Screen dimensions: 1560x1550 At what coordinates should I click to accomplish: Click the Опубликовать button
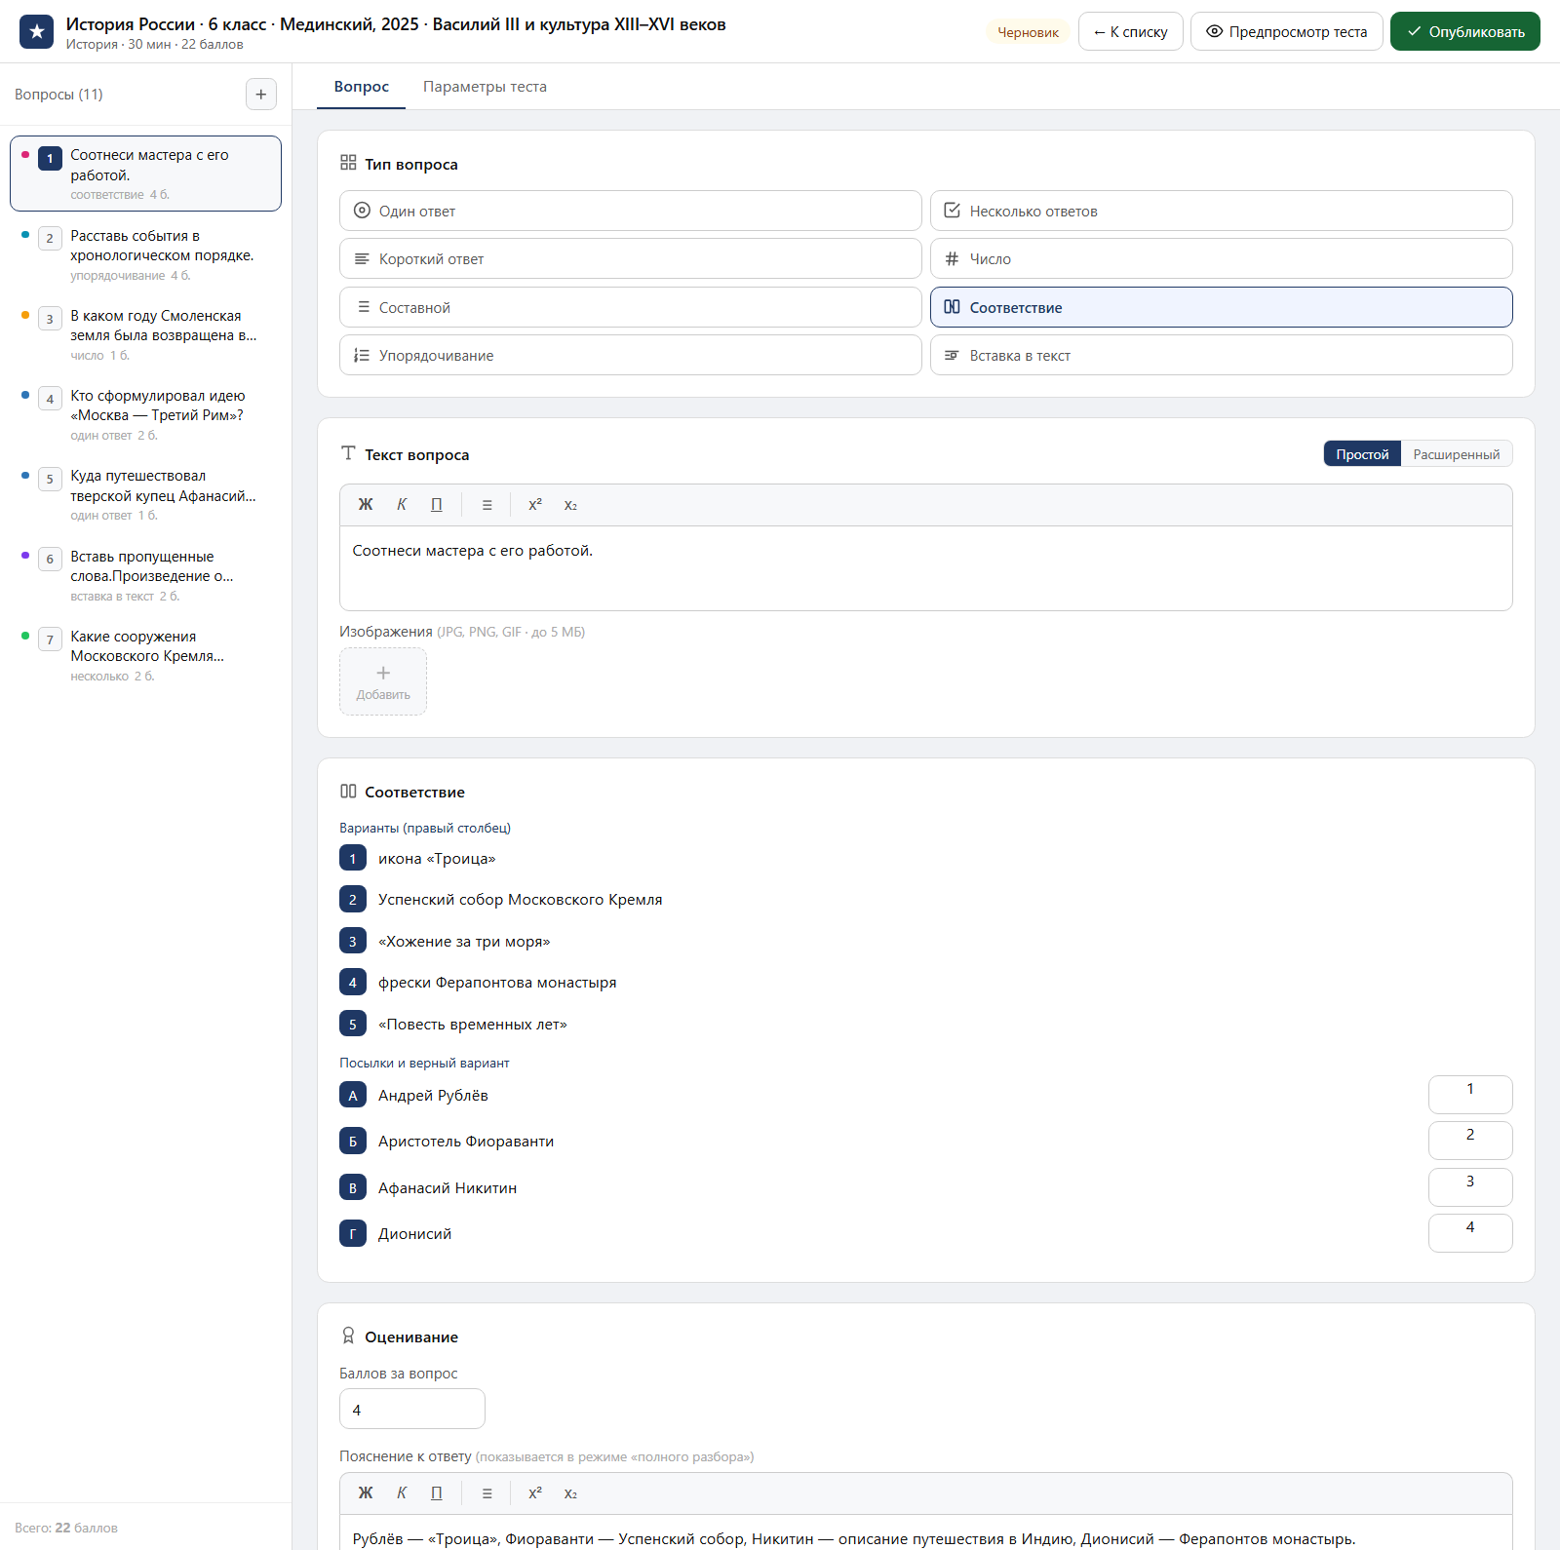[1465, 31]
